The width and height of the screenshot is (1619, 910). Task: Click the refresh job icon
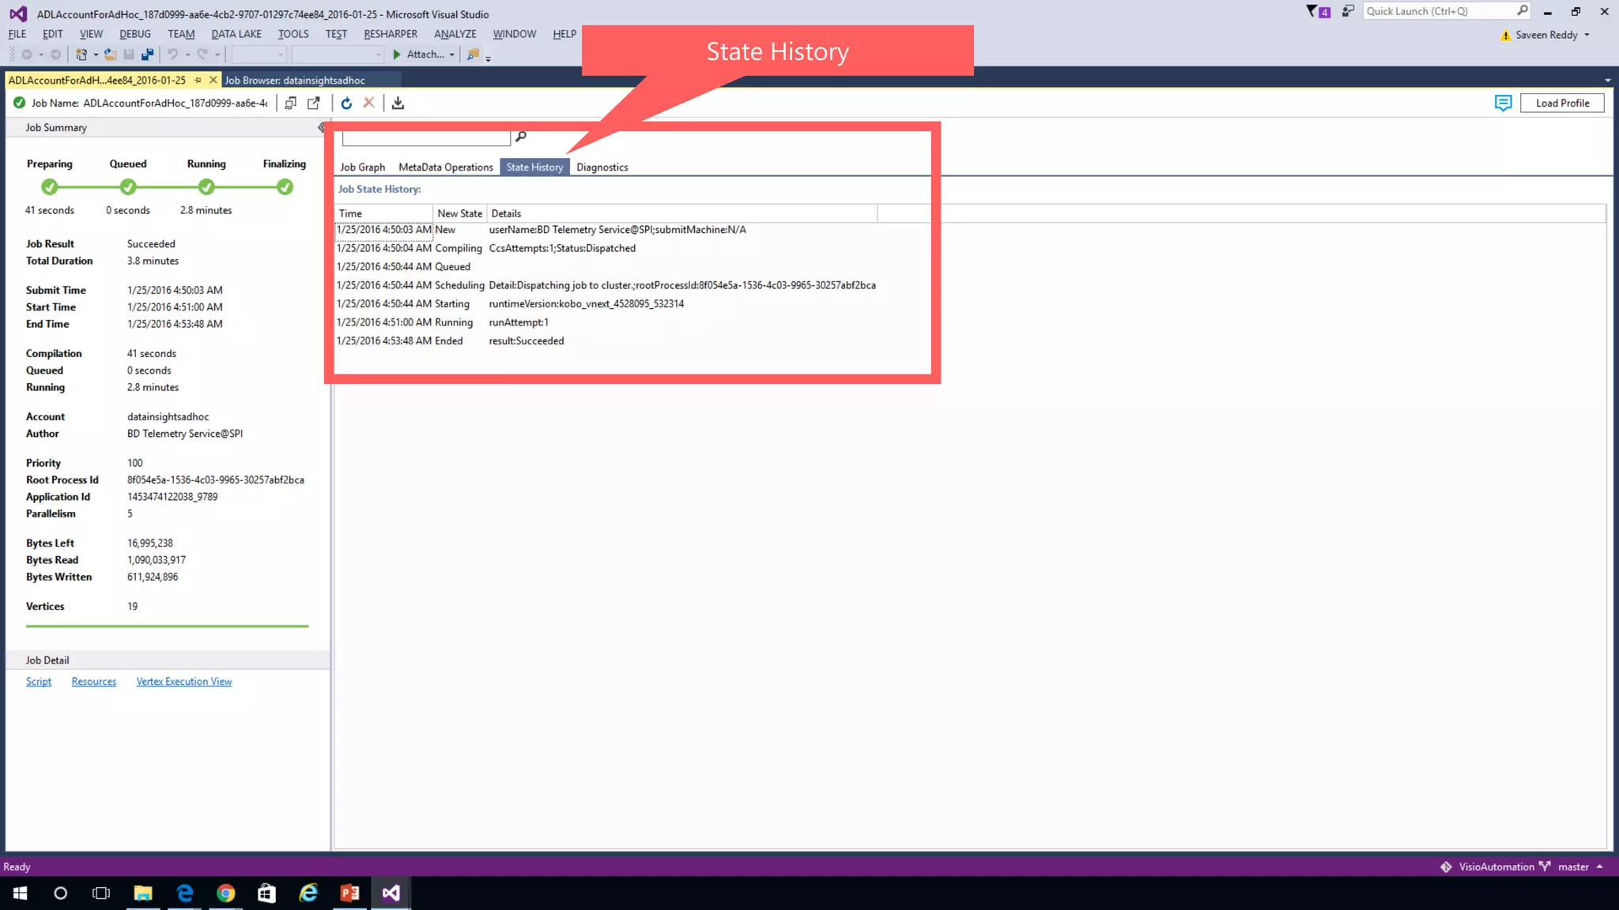click(x=346, y=103)
